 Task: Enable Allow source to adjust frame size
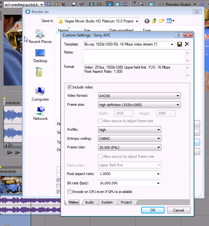pyautogui.click(x=100, y=121)
